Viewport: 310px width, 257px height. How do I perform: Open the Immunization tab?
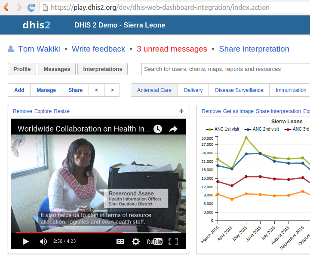291,90
